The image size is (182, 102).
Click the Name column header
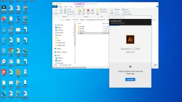pyautogui.click(x=79, y=23)
